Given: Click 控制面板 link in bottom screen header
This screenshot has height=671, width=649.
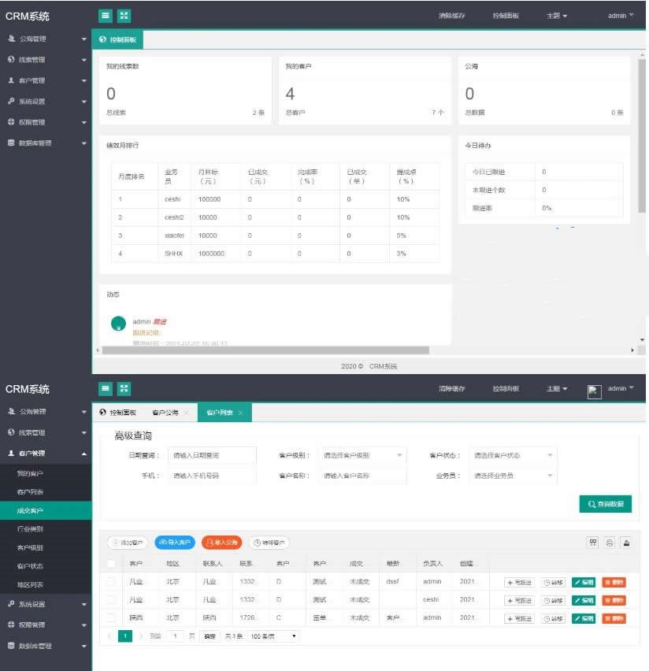Looking at the screenshot, I should [x=506, y=388].
